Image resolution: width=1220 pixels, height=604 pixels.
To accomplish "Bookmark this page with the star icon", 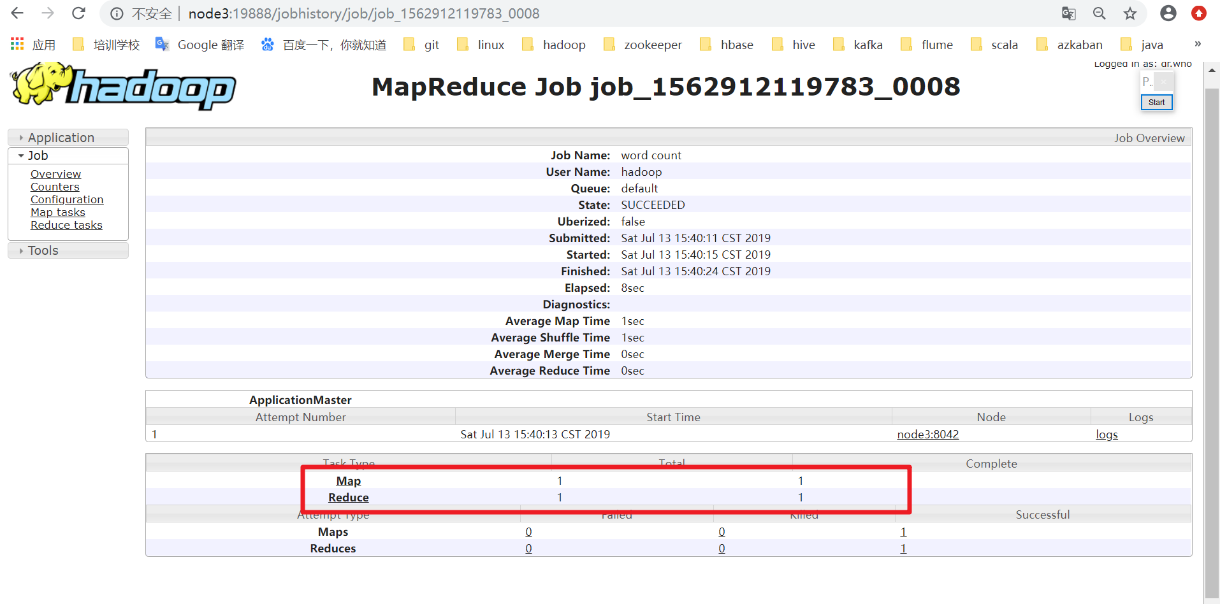I will click(1130, 13).
